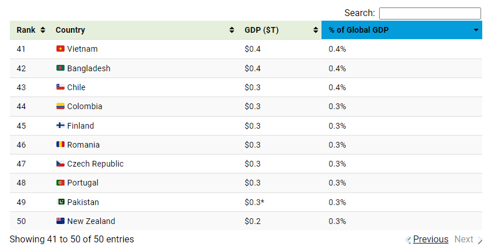Toggle % of Global GDP sort arrow
The image size is (488, 251).
[476, 30]
